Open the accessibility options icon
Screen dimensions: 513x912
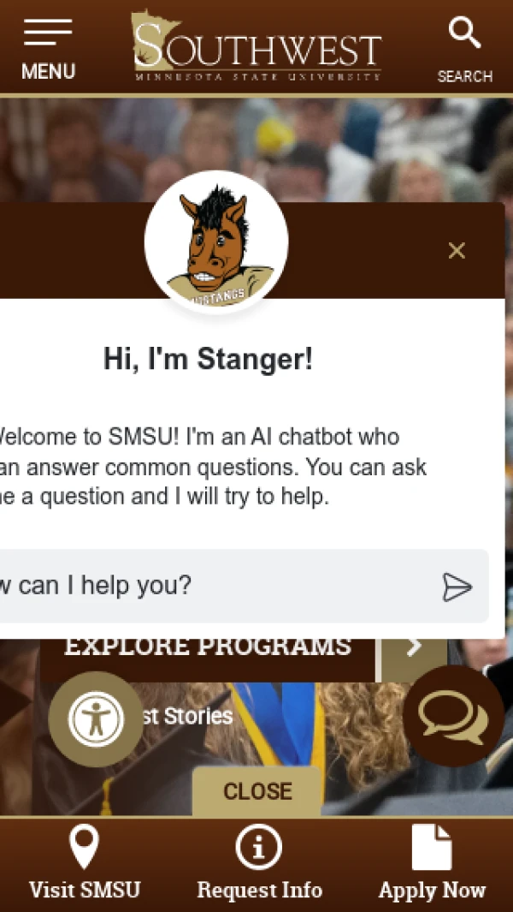click(96, 719)
